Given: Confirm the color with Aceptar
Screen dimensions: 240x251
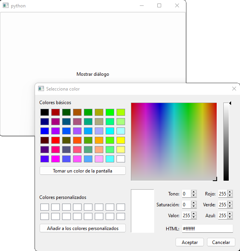Looking at the screenshot, I should tap(190, 242).
